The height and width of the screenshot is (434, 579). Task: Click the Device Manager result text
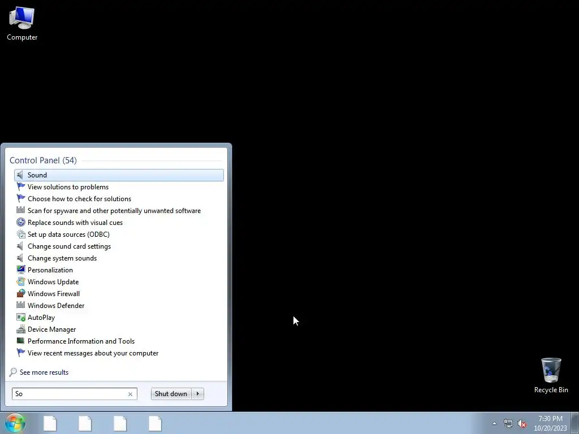[x=51, y=329]
